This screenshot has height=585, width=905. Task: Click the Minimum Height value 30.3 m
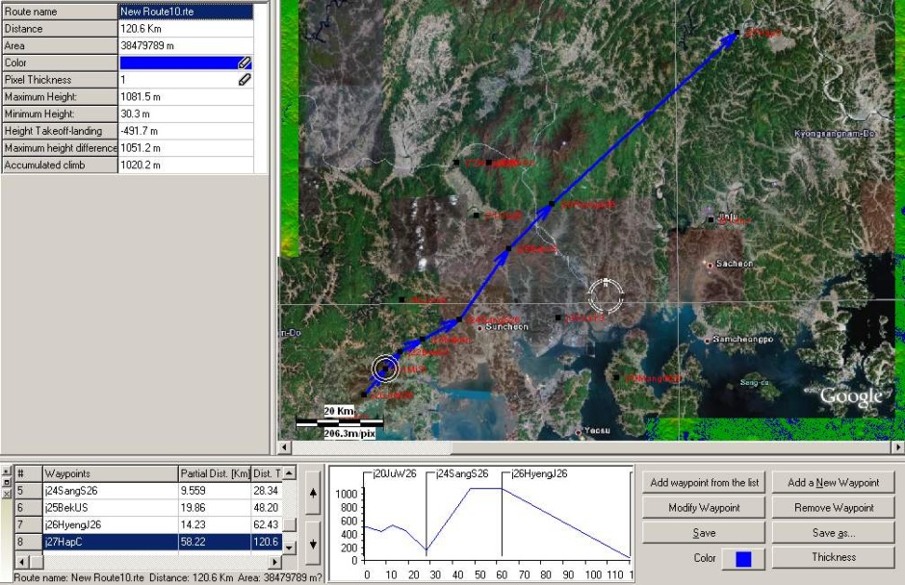pyautogui.click(x=185, y=114)
